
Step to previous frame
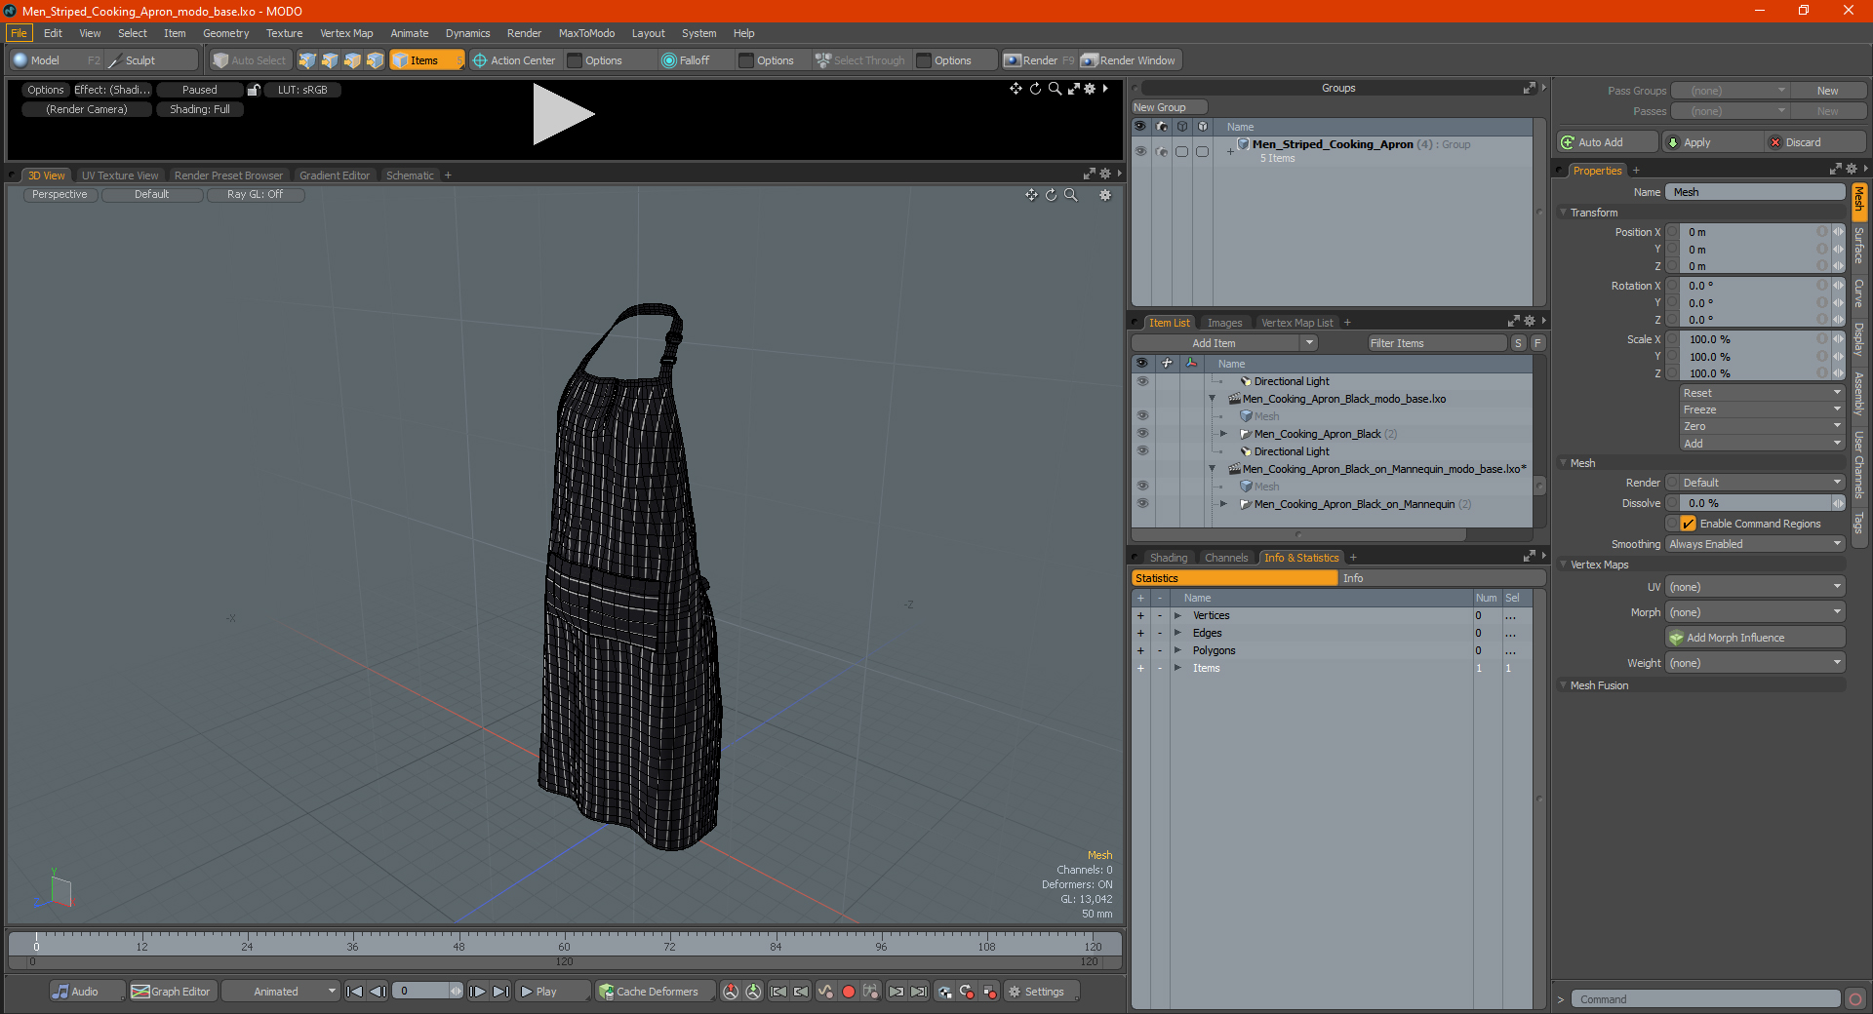tap(379, 992)
